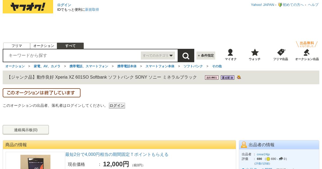Open seller crear24jp profile link

[263, 154]
